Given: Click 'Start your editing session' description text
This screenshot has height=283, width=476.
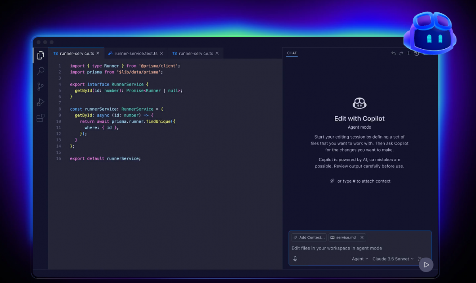Looking at the screenshot, I should coord(359,143).
